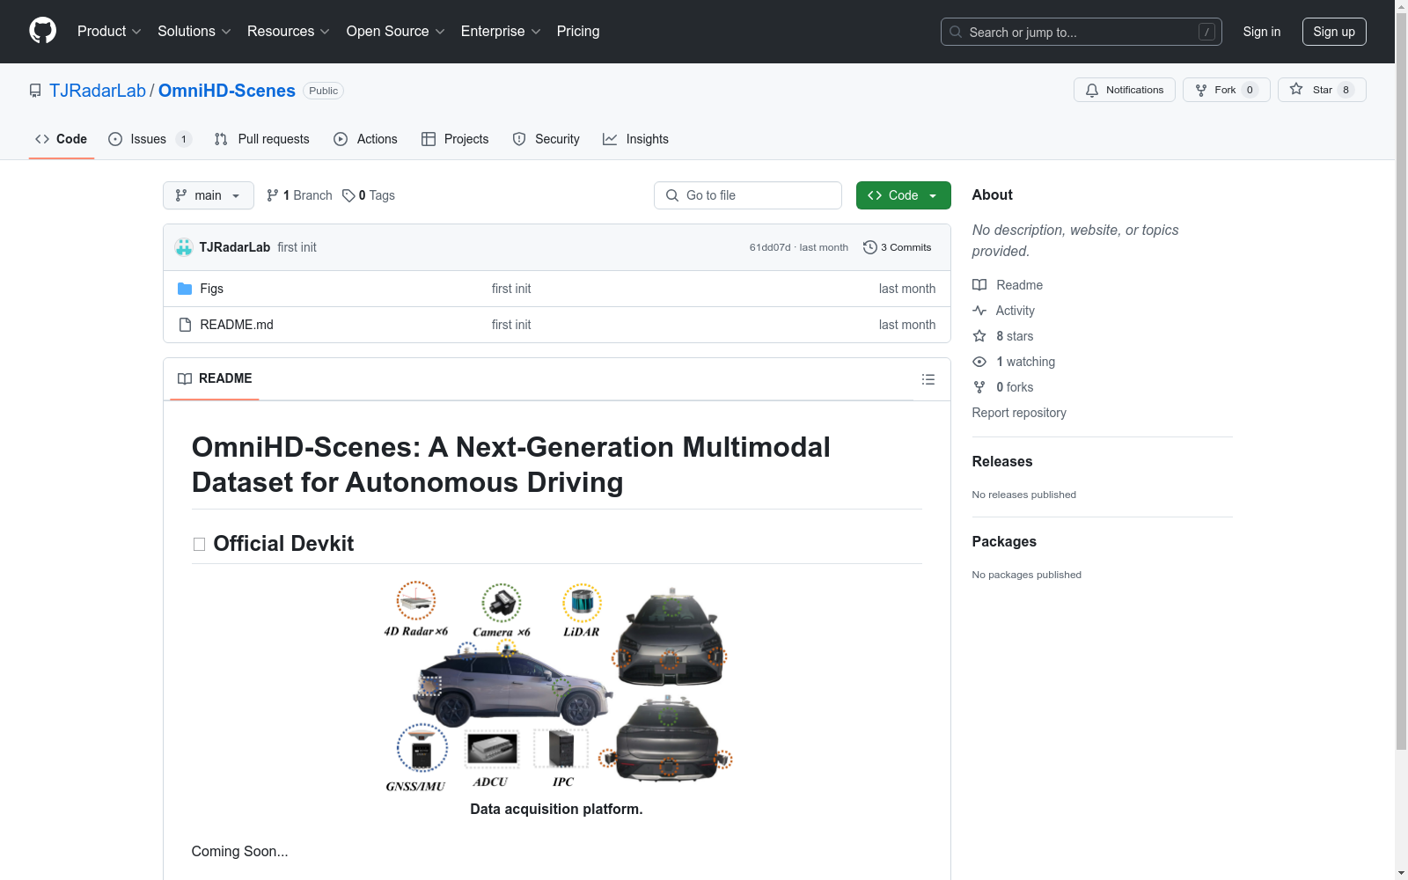Click the Coming Soon... text

click(239, 851)
